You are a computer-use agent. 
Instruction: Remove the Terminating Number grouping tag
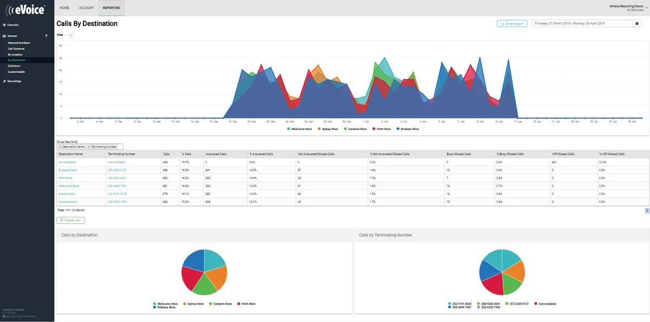(x=89, y=146)
